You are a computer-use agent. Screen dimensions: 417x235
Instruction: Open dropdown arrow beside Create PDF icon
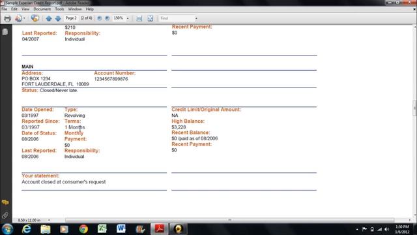coord(24,18)
